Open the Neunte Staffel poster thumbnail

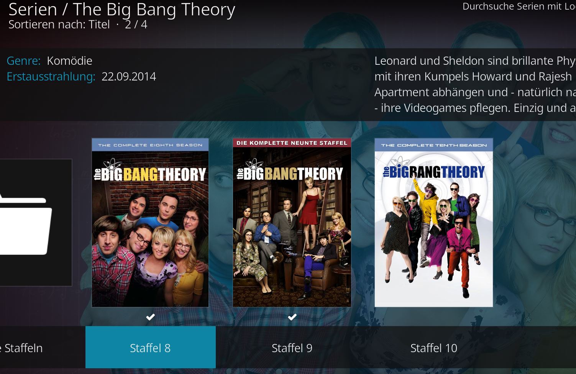pyautogui.click(x=292, y=223)
